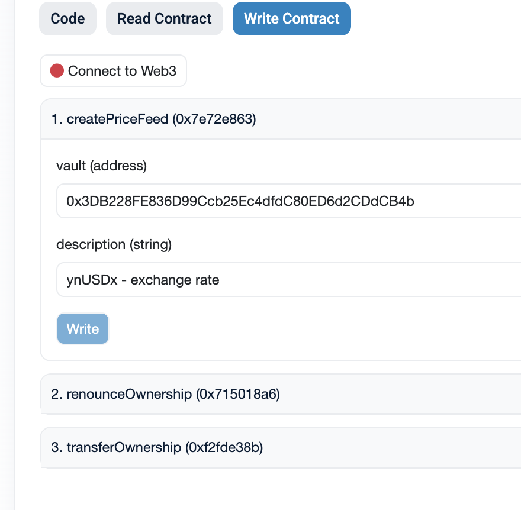Click the 0x7e72e863 function selector text
The width and height of the screenshot is (521, 510).
(x=214, y=119)
